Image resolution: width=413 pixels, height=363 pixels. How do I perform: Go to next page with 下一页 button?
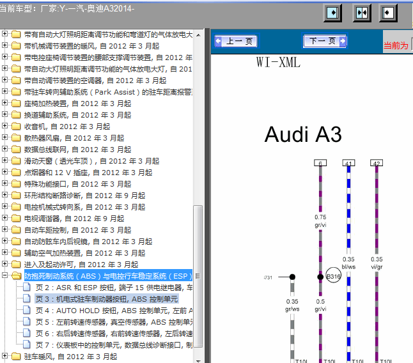point(325,41)
